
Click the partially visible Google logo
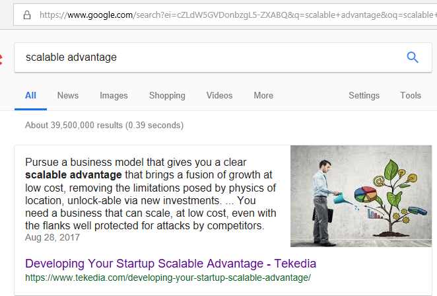tap(3, 57)
